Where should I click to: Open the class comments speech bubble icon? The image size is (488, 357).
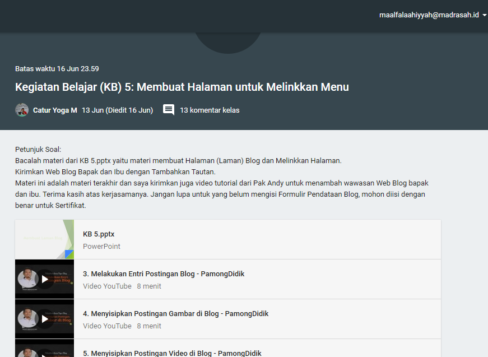coord(169,110)
